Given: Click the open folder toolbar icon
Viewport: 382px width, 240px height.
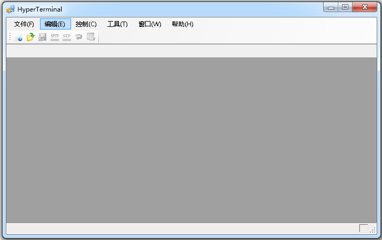Looking at the screenshot, I should pos(31,37).
